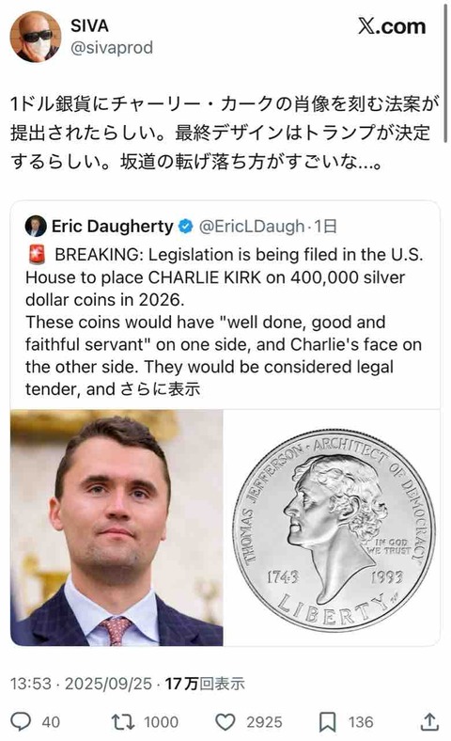The width and height of the screenshot is (451, 741).
Task: Bookmark this post with ribbon icon
Action: (x=328, y=721)
